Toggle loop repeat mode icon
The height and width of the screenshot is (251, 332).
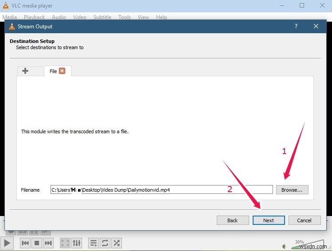click(105, 243)
